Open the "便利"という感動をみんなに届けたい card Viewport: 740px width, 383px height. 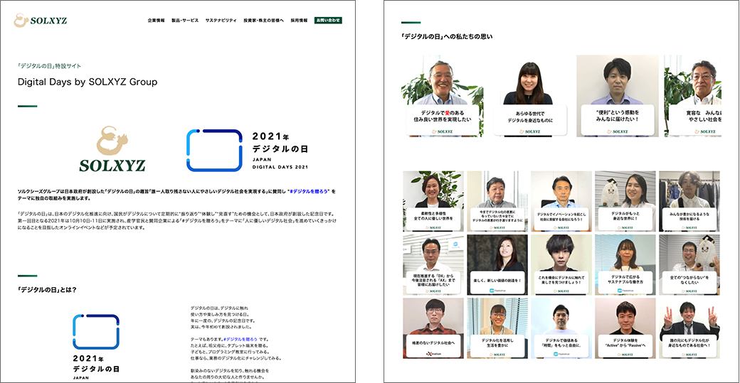618,96
